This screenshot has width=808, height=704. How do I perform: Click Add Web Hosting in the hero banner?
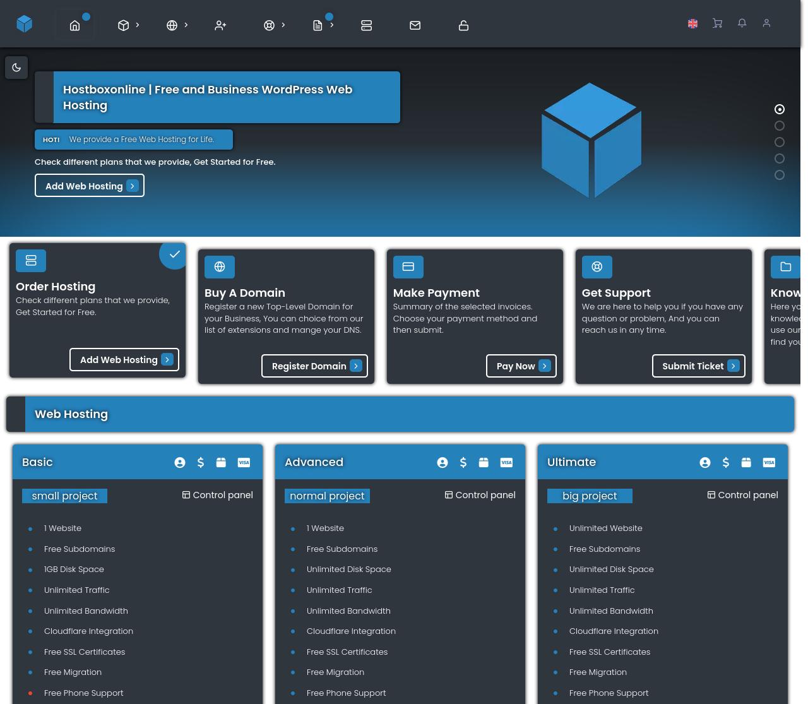pos(90,186)
